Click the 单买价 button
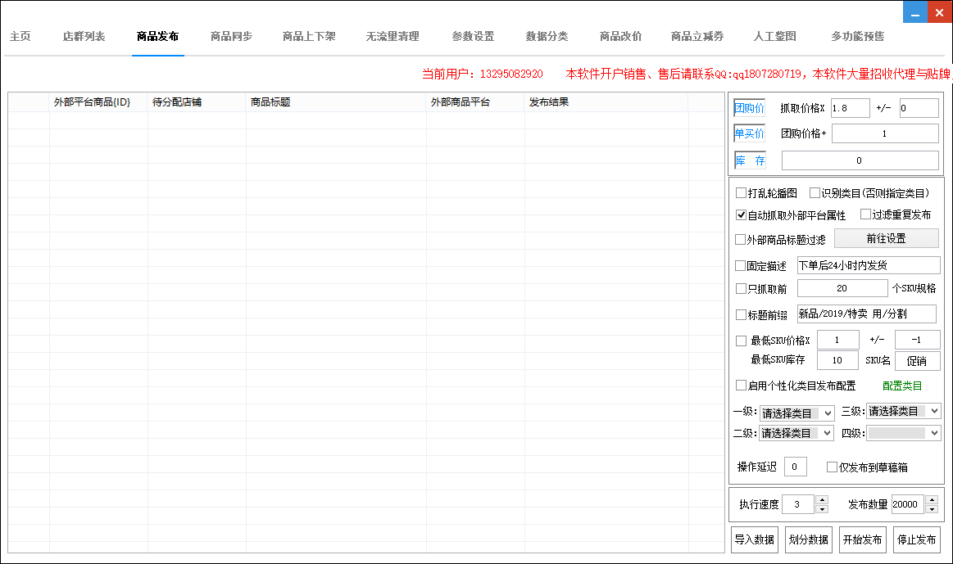The height and width of the screenshot is (564, 953). click(x=749, y=133)
